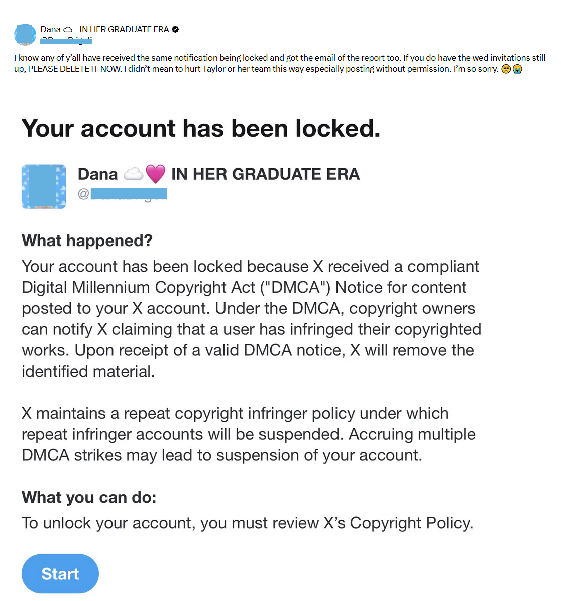Click the redacted handle under the poster name

(x=66, y=40)
